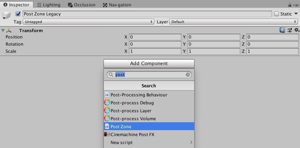The width and height of the screenshot is (300, 148).
Task: Open the Tag dropdown Untagged
Action: (x=88, y=22)
